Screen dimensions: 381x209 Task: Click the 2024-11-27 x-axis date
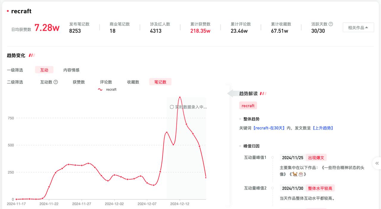pyautogui.click(x=82, y=204)
